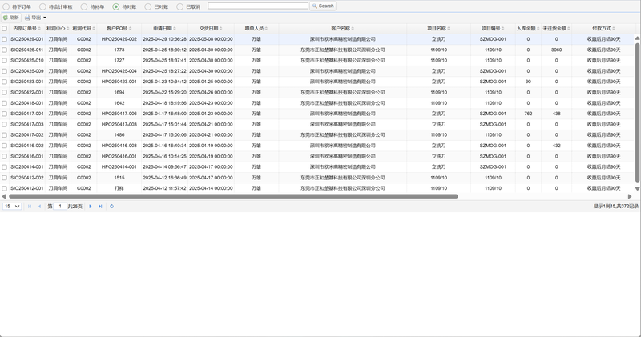Go to previous page icon
The height and width of the screenshot is (337, 641).
coord(39,207)
